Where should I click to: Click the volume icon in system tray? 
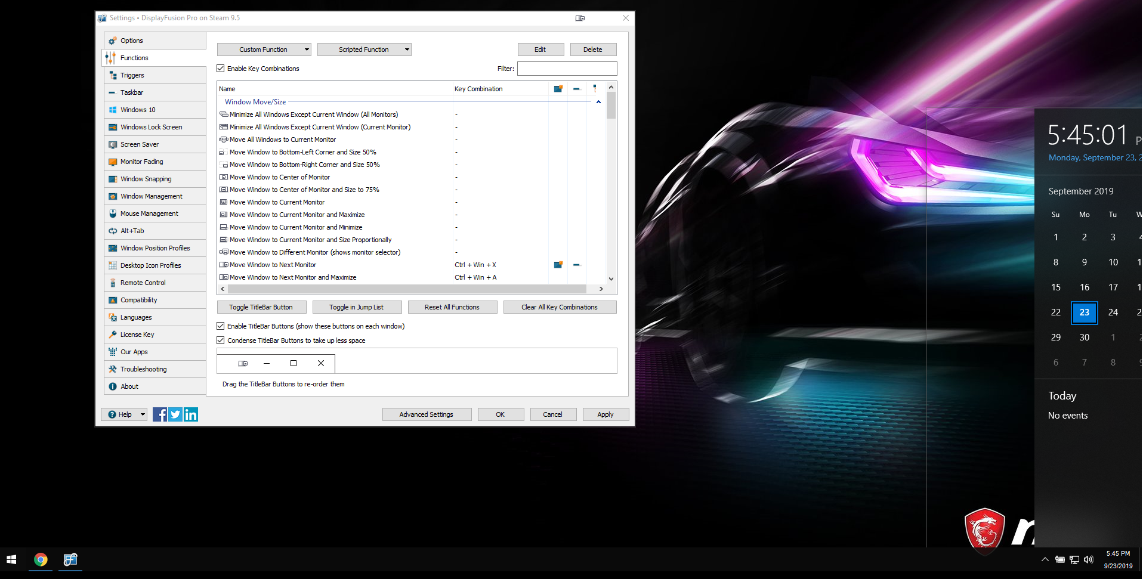click(x=1089, y=559)
